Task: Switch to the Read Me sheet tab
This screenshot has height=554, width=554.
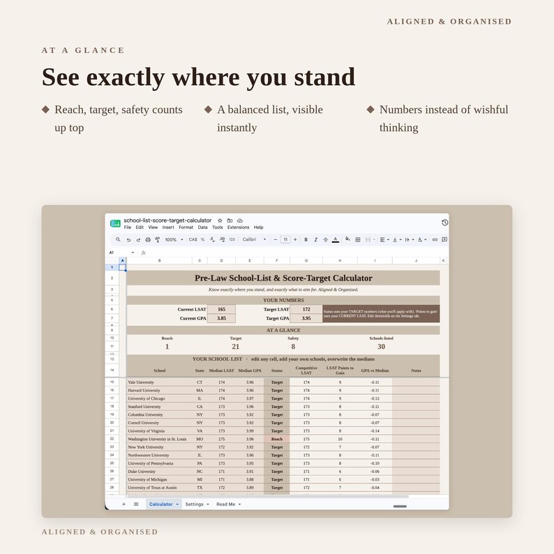Action: (x=226, y=504)
